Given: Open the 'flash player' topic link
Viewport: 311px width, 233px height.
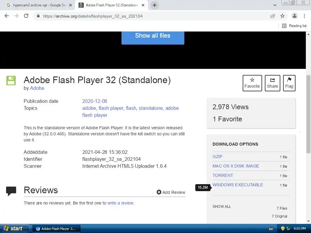Looking at the screenshot, I should [x=111, y=108].
